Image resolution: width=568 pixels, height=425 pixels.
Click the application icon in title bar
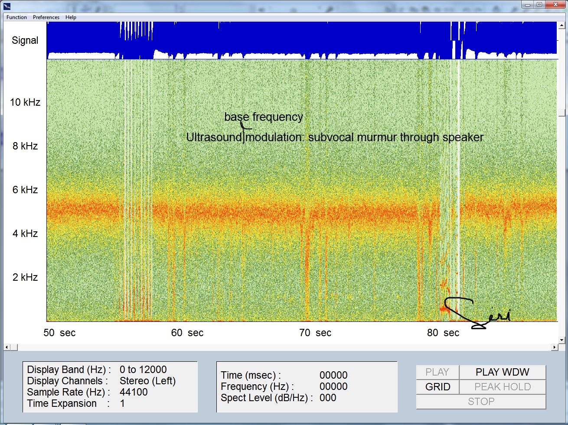point(7,6)
